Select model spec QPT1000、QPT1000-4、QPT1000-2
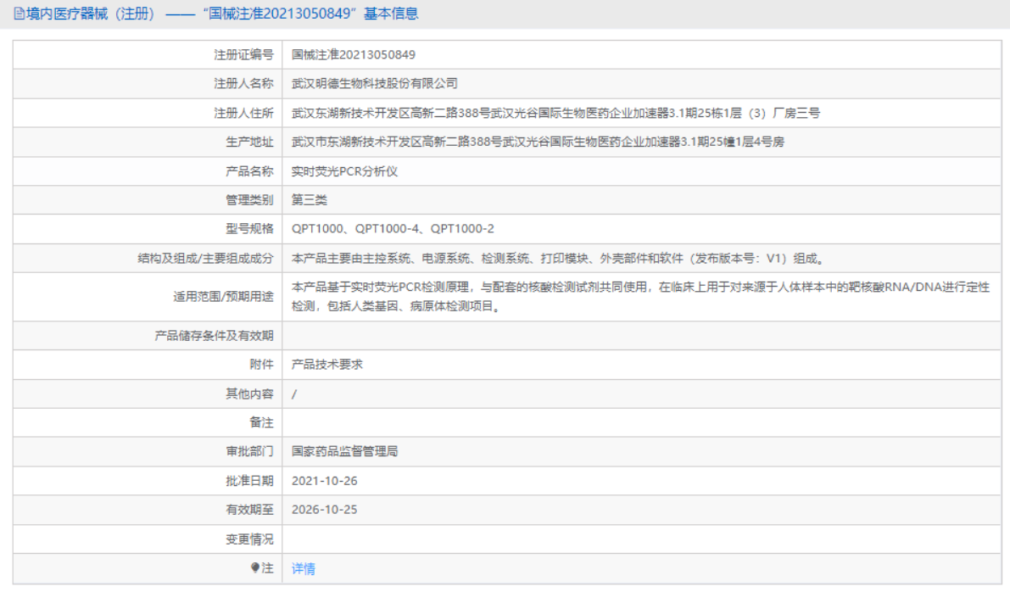The width and height of the screenshot is (1010, 592). 393,229
